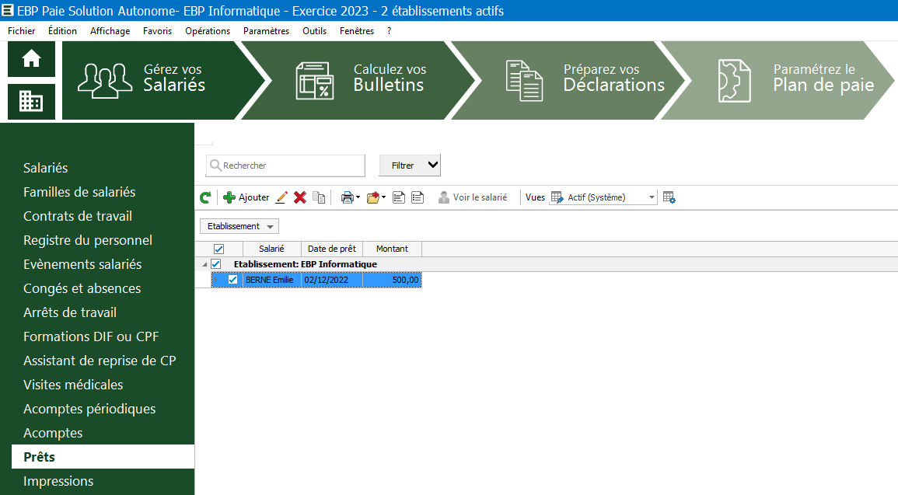Open Congés et absences in the sidebar
The image size is (898, 495).
pyautogui.click(x=82, y=288)
